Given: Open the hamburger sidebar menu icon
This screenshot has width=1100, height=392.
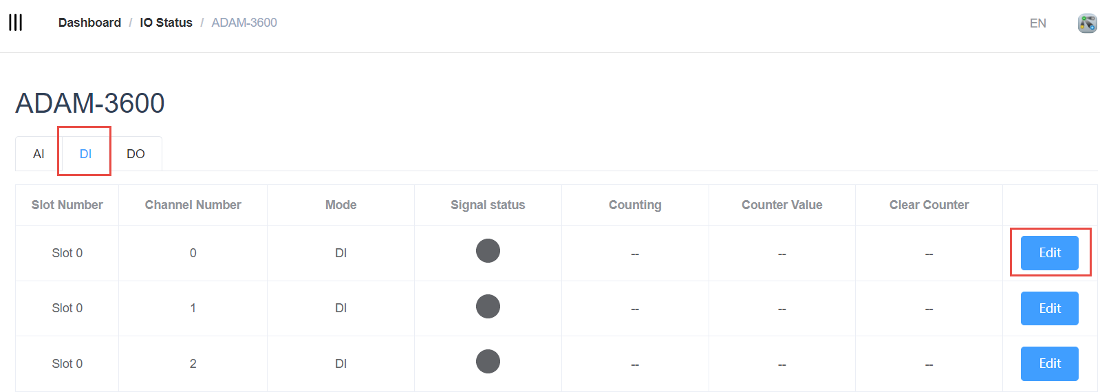Looking at the screenshot, I should 16,23.
